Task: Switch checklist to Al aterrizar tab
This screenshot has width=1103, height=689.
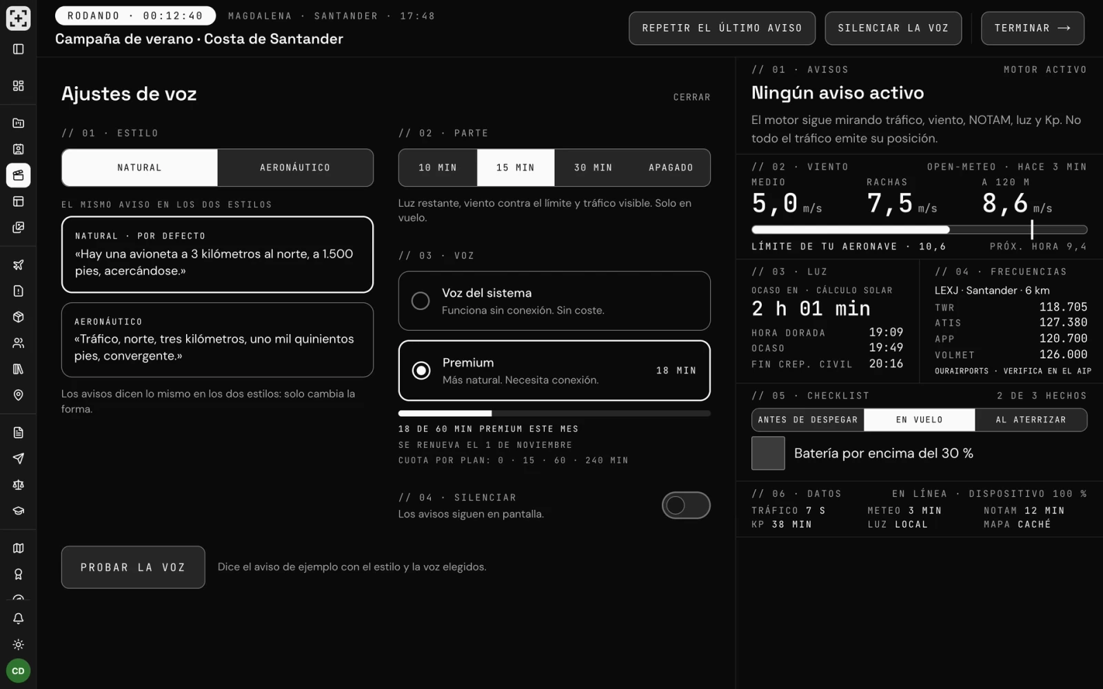Action: [x=1031, y=420]
